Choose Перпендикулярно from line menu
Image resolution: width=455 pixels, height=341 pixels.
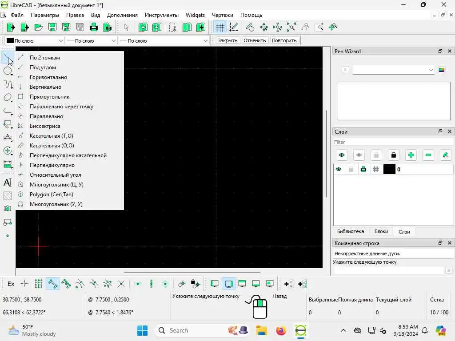tap(70, 165)
